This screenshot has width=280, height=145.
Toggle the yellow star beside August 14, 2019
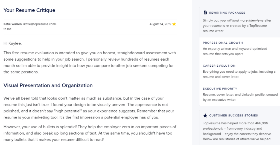point(174,24)
